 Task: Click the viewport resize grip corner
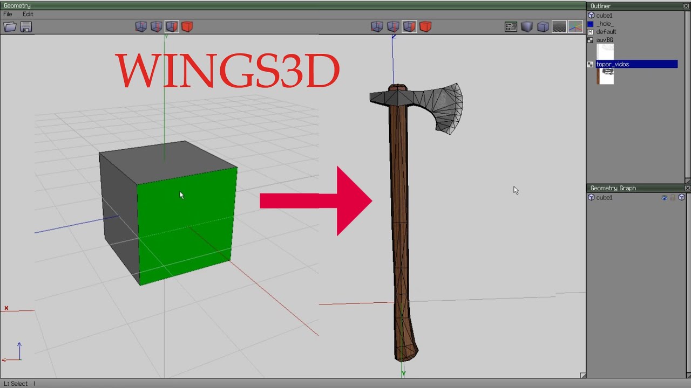point(582,375)
